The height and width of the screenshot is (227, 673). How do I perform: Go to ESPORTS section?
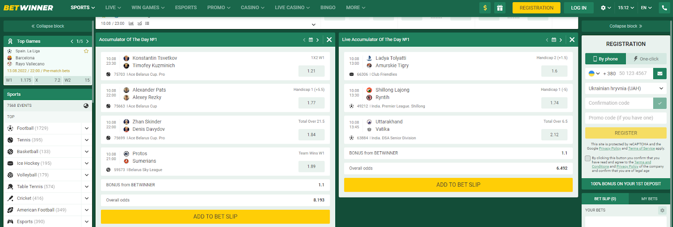[186, 8]
